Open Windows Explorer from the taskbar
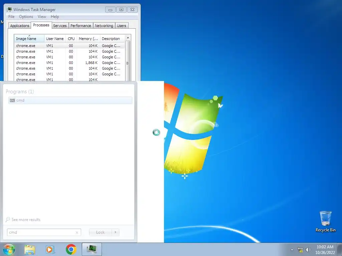This screenshot has height=256, width=342. (x=30, y=249)
